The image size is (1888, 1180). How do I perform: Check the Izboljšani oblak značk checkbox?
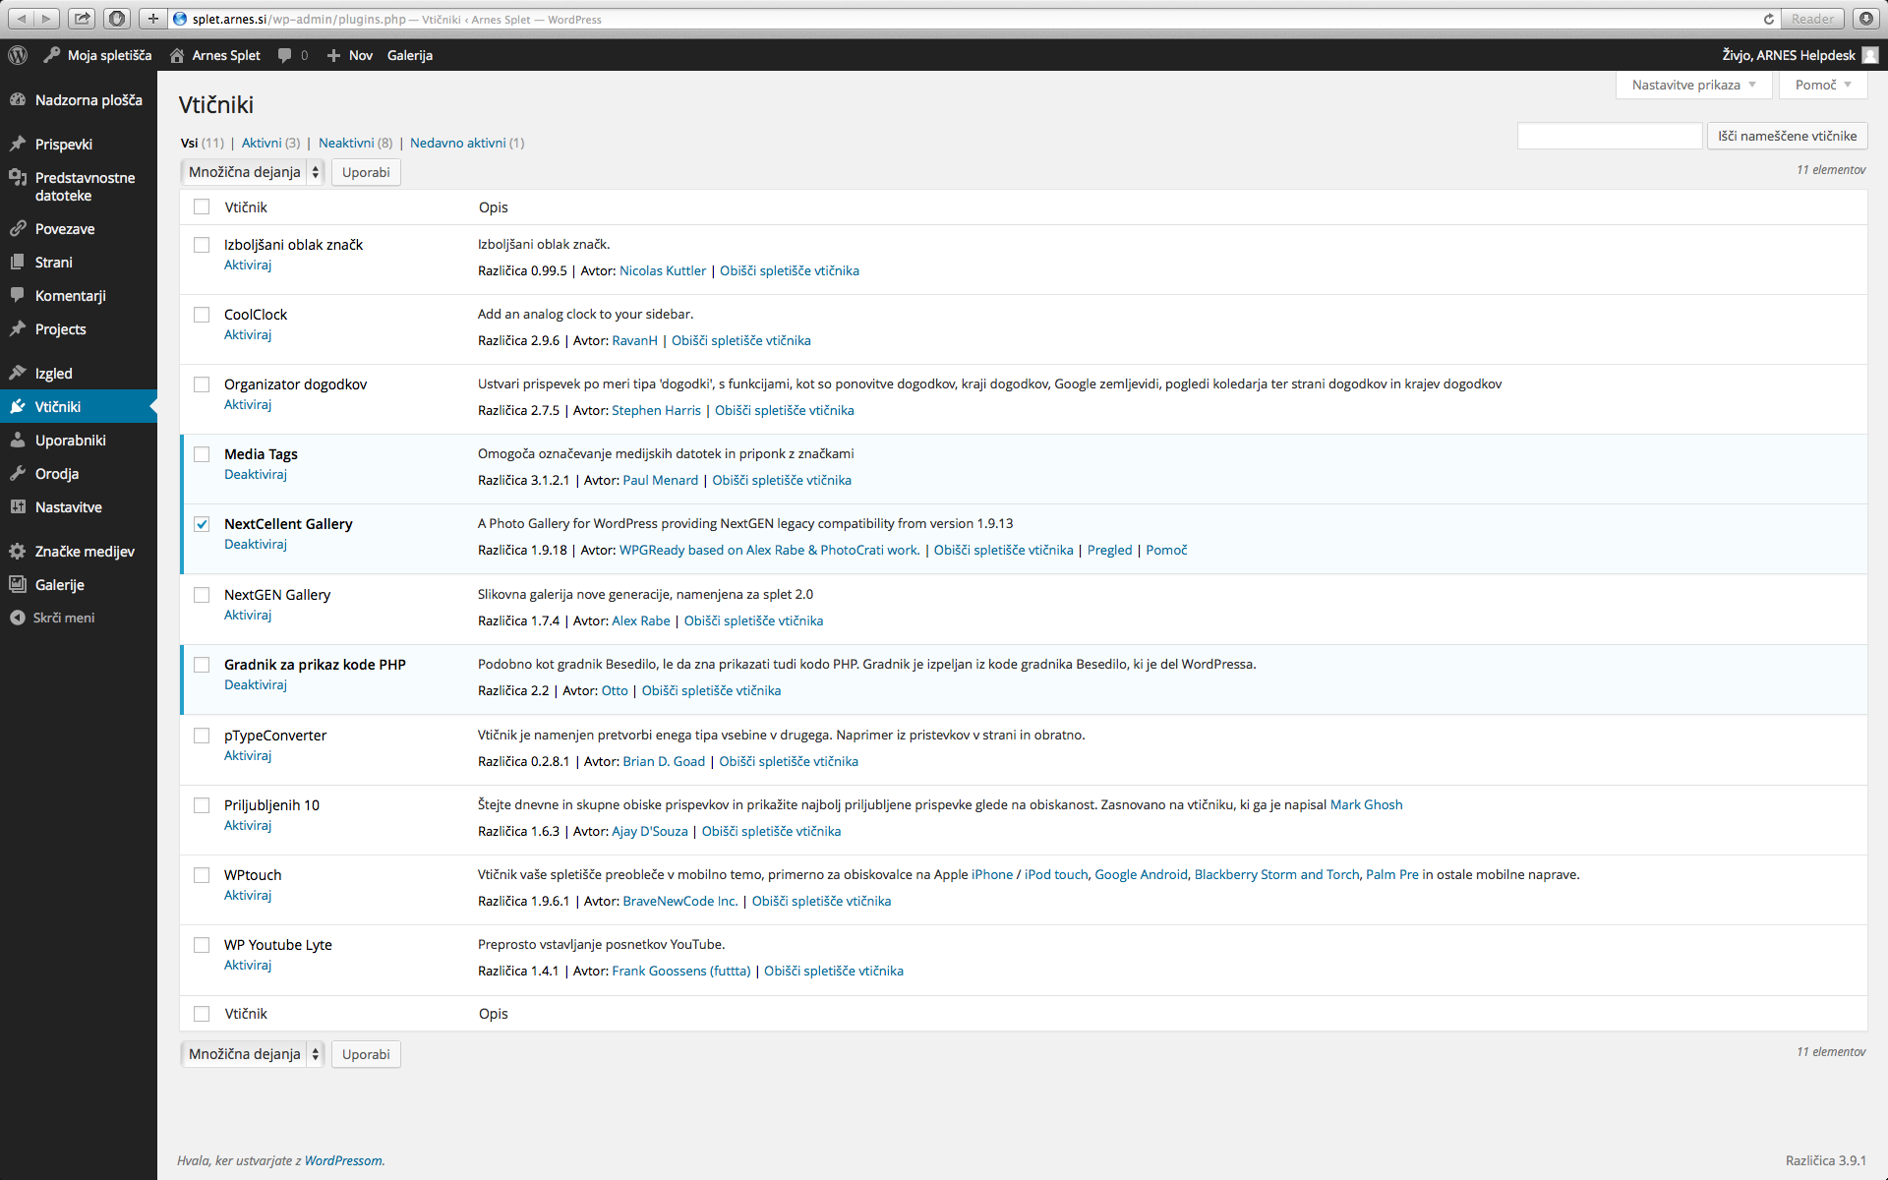(202, 245)
